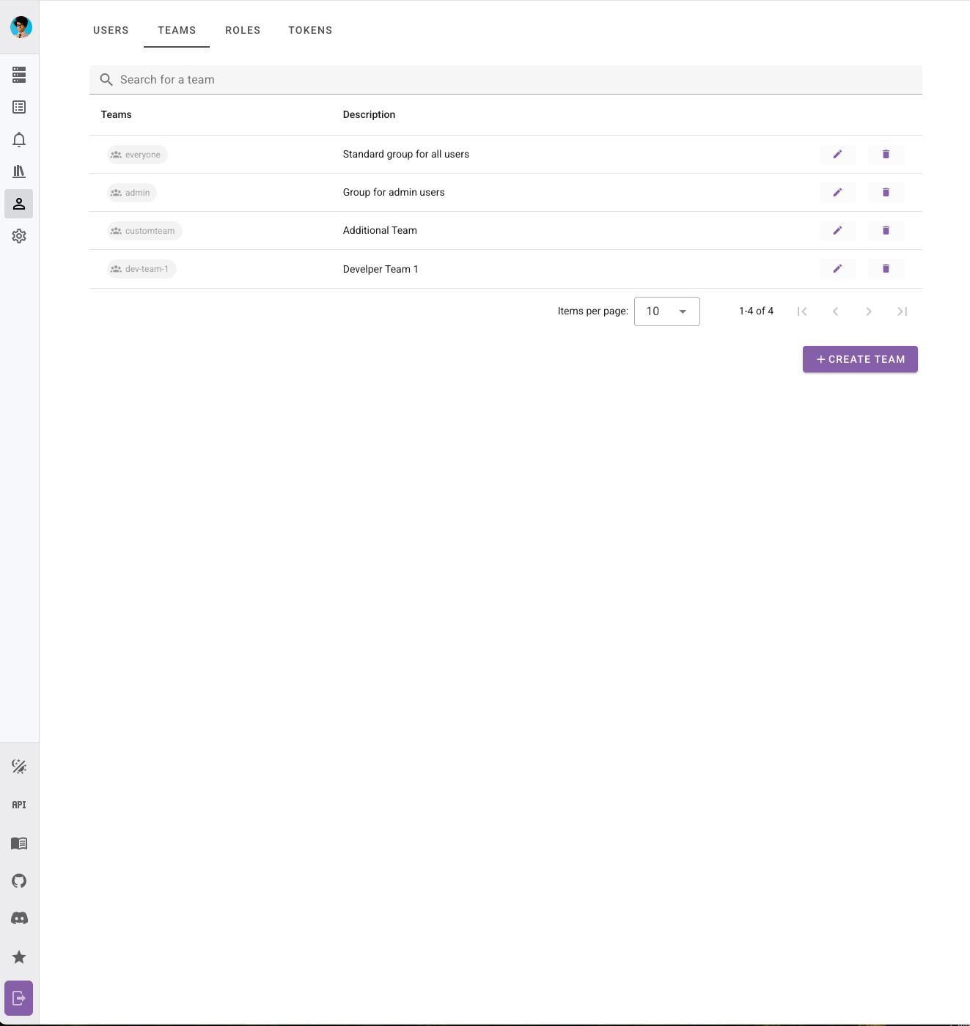Click the logout icon at the bottom
Image resolution: width=970 pixels, height=1026 pixels.
(19, 998)
